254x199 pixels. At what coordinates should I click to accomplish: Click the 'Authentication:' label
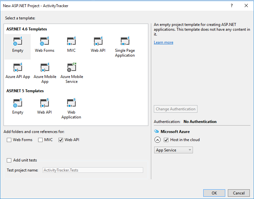(167, 122)
